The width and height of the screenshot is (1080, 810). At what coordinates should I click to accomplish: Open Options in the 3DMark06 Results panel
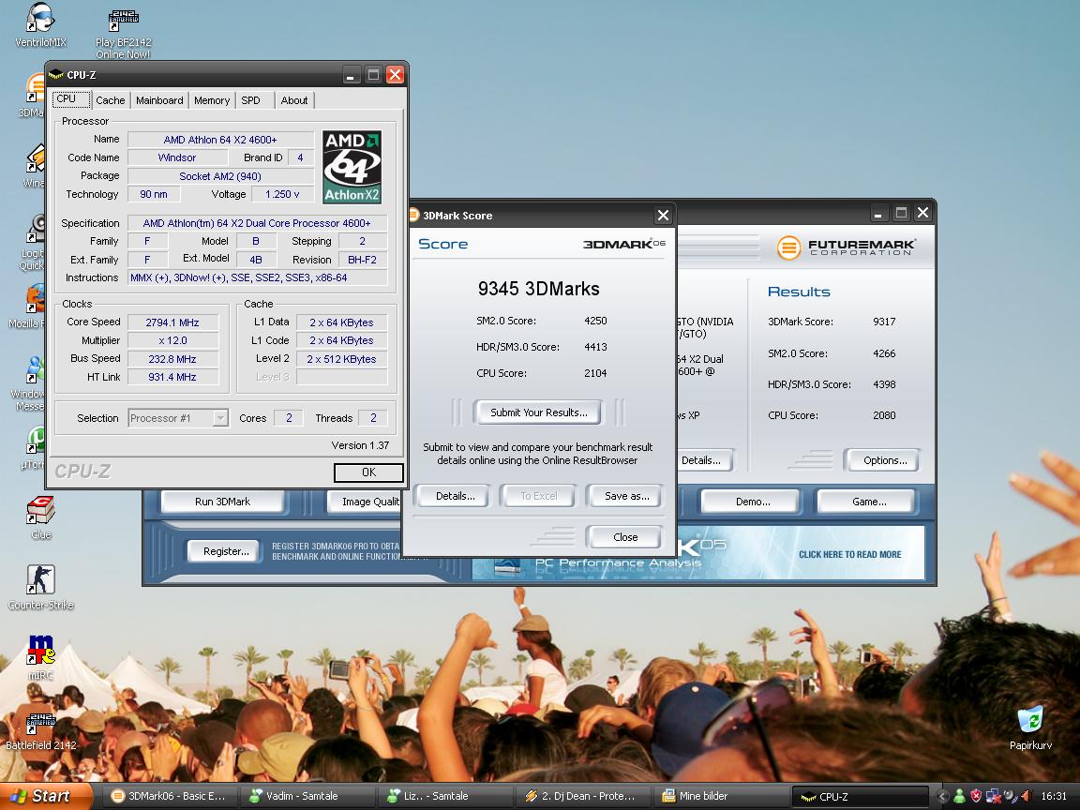click(885, 460)
